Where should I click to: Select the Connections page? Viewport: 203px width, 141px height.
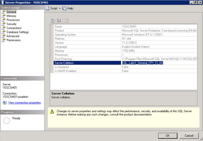click(x=14, y=28)
